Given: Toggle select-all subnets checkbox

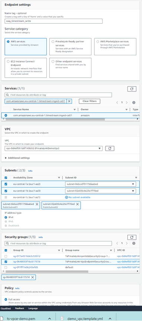Looking at the screenshot, I should click(x=6, y=178).
